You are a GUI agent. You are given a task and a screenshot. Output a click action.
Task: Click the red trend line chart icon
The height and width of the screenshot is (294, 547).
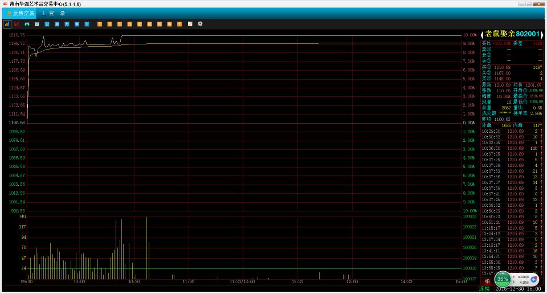(x=17, y=24)
